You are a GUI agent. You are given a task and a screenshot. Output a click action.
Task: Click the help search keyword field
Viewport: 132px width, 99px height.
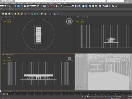[116, 1]
